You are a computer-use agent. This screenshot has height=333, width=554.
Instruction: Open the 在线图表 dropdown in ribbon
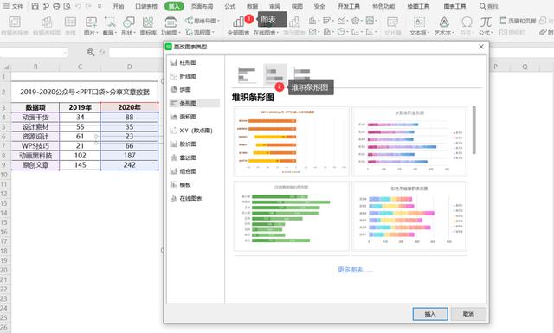click(x=266, y=33)
